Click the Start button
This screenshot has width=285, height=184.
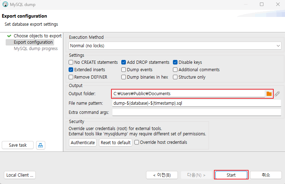click(x=231, y=175)
